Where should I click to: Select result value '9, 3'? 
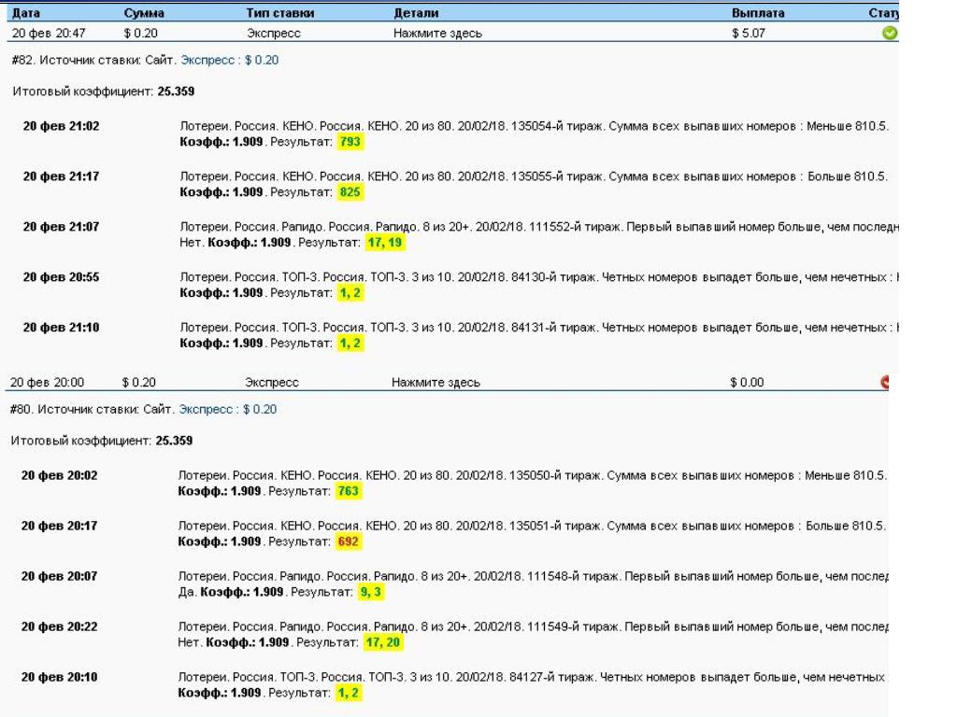pyautogui.click(x=371, y=592)
